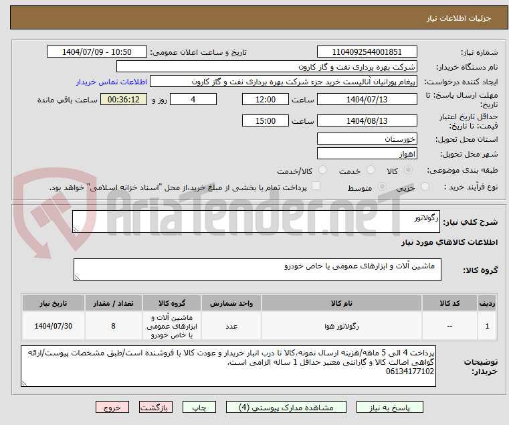509x425 pixels.
Task: Click the label 'طبقه بندی موضوعی:'
Action: [x=462, y=170]
